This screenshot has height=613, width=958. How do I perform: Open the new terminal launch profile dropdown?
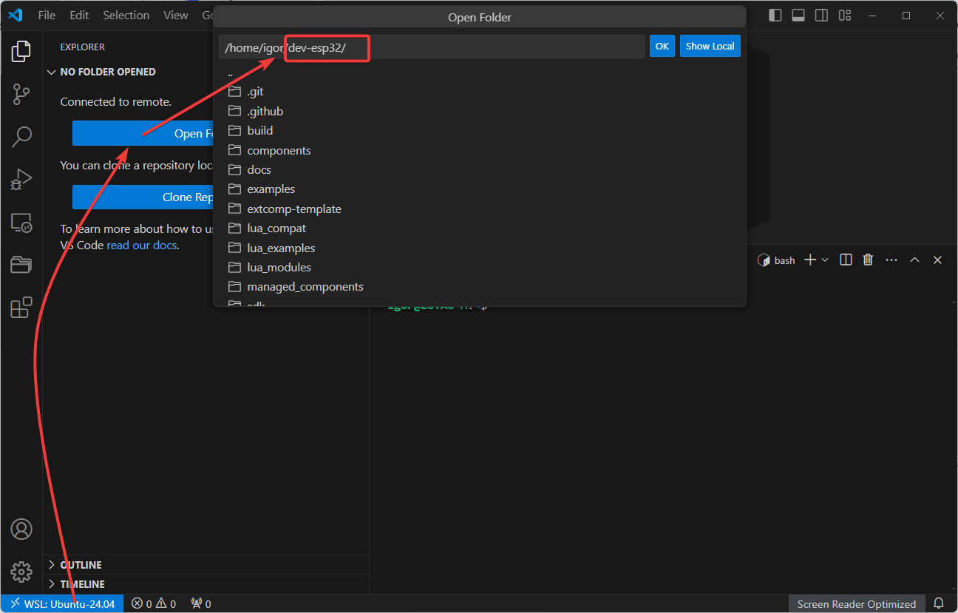(x=825, y=260)
